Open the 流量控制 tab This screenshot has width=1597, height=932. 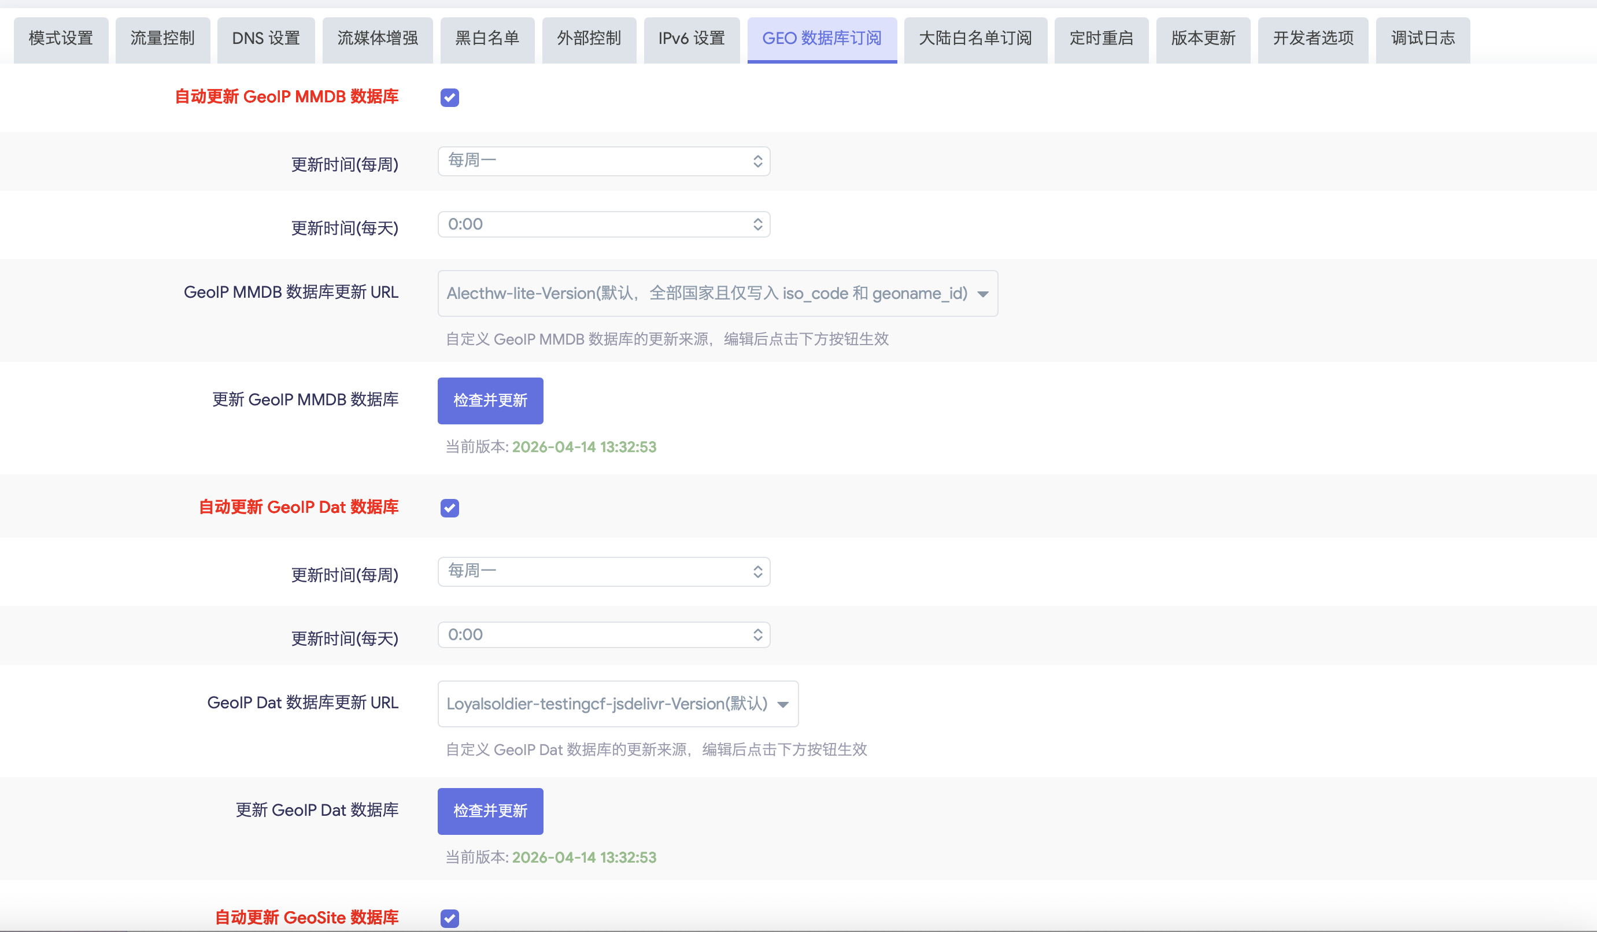coord(163,39)
